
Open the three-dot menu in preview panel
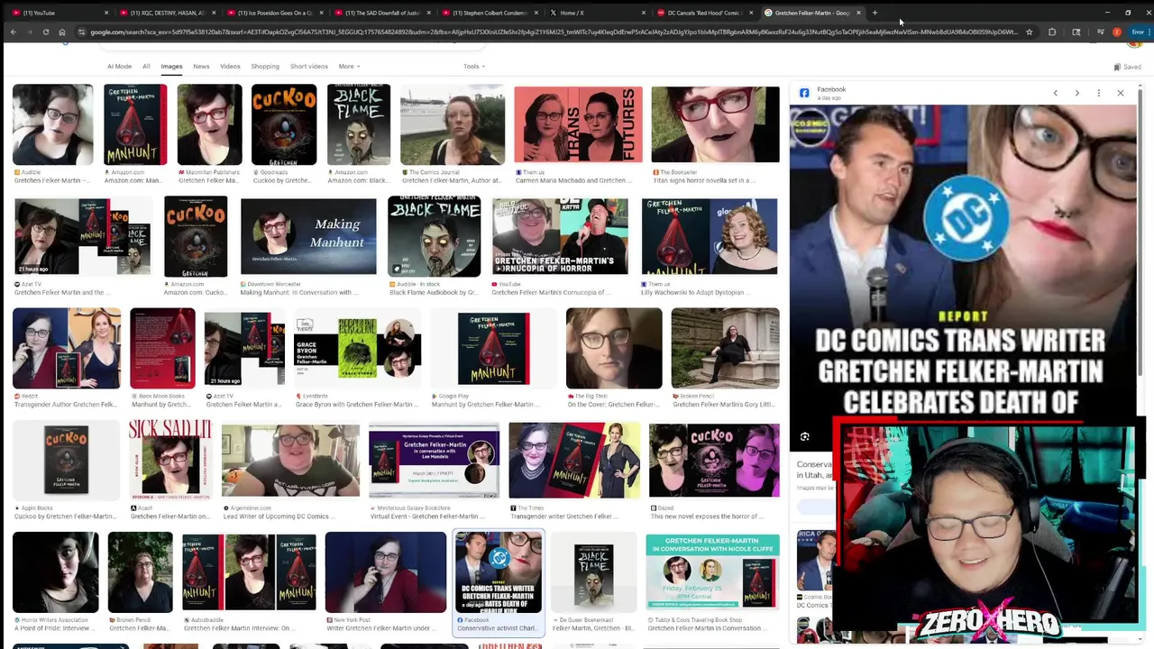[x=1098, y=93]
